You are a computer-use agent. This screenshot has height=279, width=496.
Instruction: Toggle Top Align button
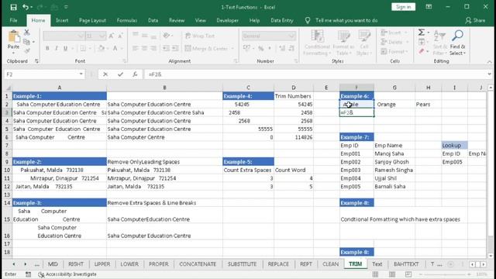(x=136, y=36)
